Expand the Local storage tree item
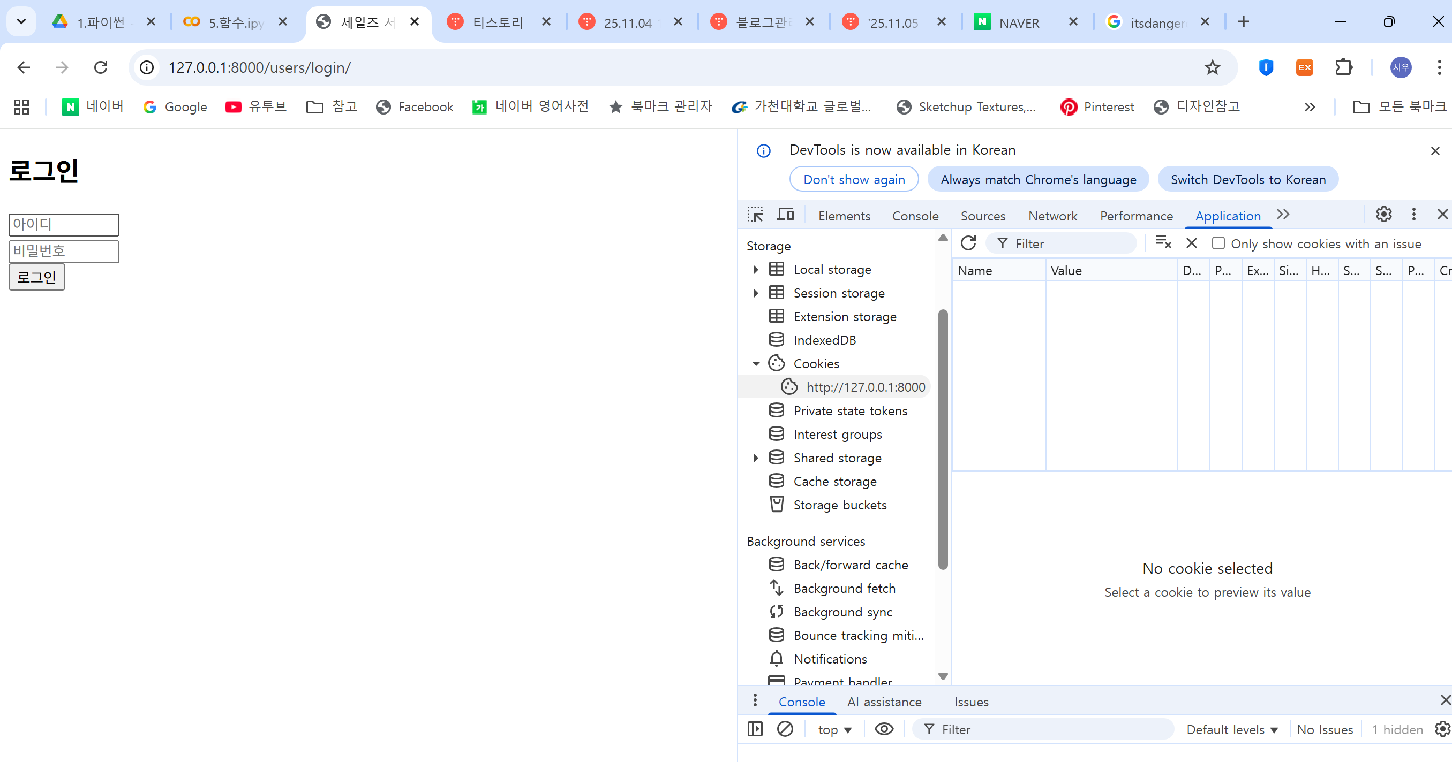The width and height of the screenshot is (1452, 762). (756, 270)
